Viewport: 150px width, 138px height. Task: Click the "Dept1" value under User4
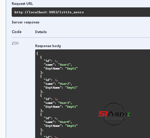71,126
